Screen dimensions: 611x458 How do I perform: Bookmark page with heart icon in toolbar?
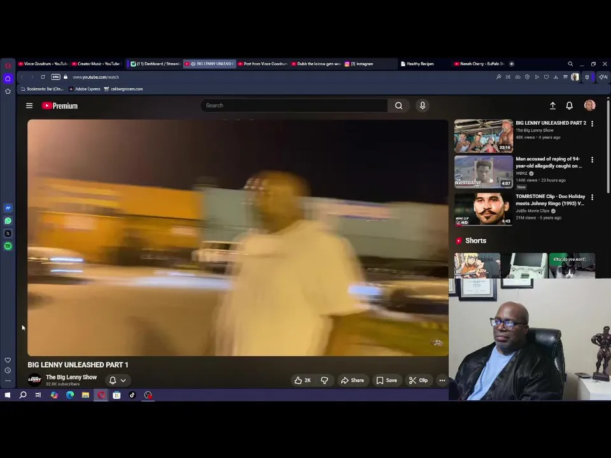coord(546,77)
